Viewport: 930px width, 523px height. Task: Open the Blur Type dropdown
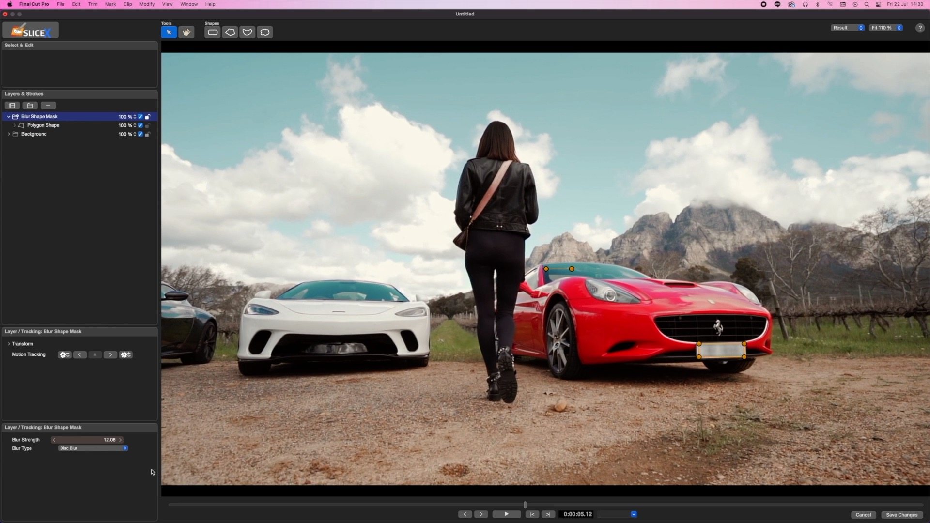pyautogui.click(x=93, y=448)
